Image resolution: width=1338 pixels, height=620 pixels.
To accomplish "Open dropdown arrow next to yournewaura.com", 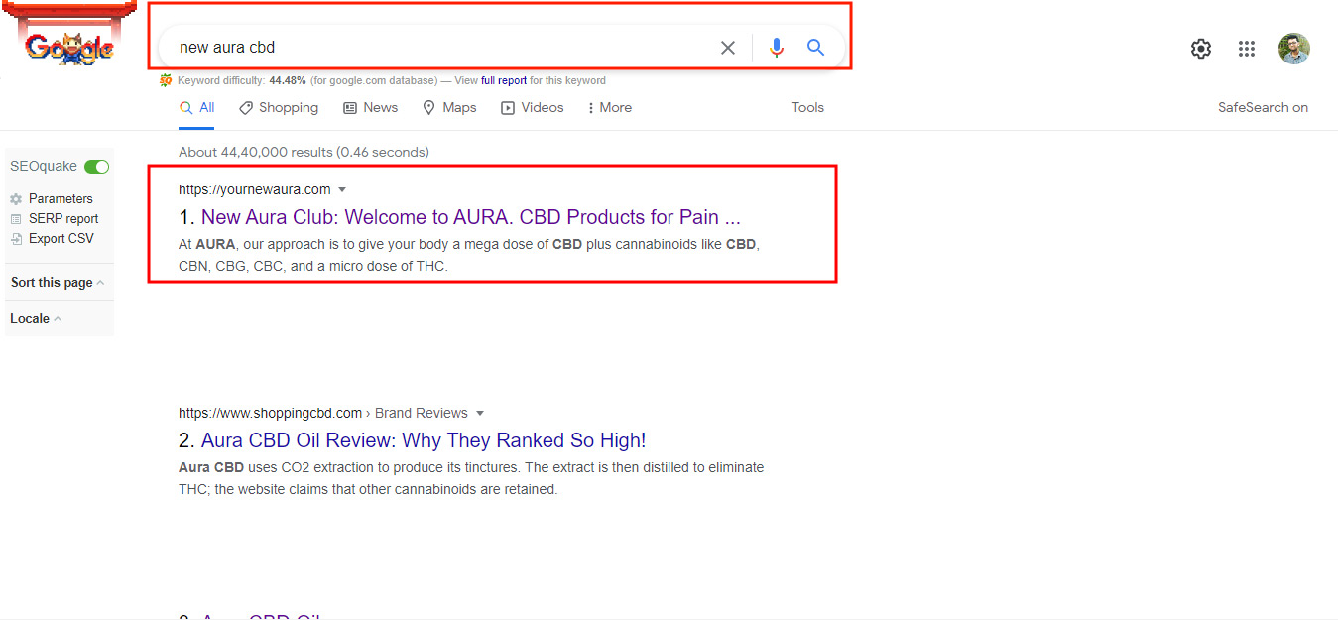I will 342,189.
